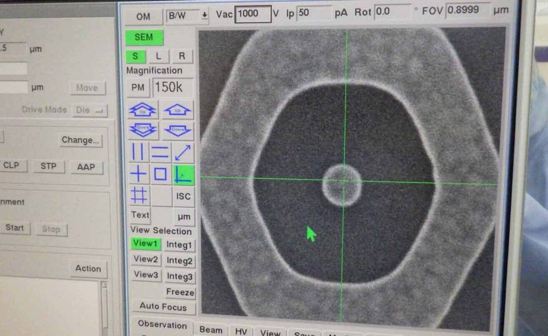Click the blank tool button beside grid icon
The height and width of the screenshot is (336, 548).
point(161,196)
